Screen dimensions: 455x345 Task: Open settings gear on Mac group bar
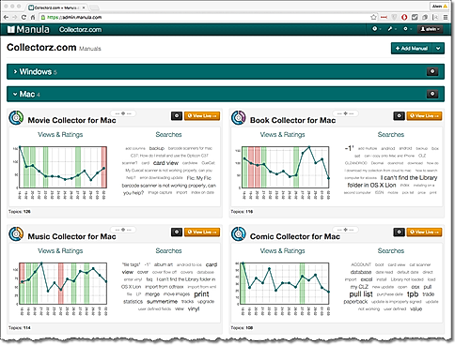tap(432, 94)
